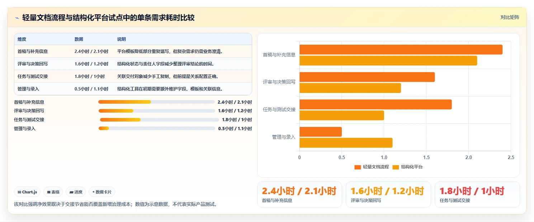534x222 pixels.
Task: Click progress-list value '2.4小时 / 2.1小时'
Action: pyautogui.click(x=235, y=102)
